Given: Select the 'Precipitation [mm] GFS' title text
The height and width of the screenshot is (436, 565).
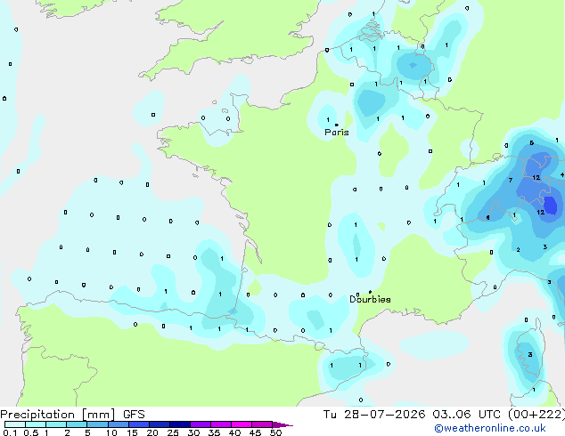Looking at the screenshot, I should [72, 415].
